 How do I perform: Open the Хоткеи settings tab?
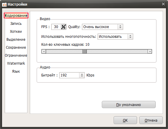click(16, 32)
